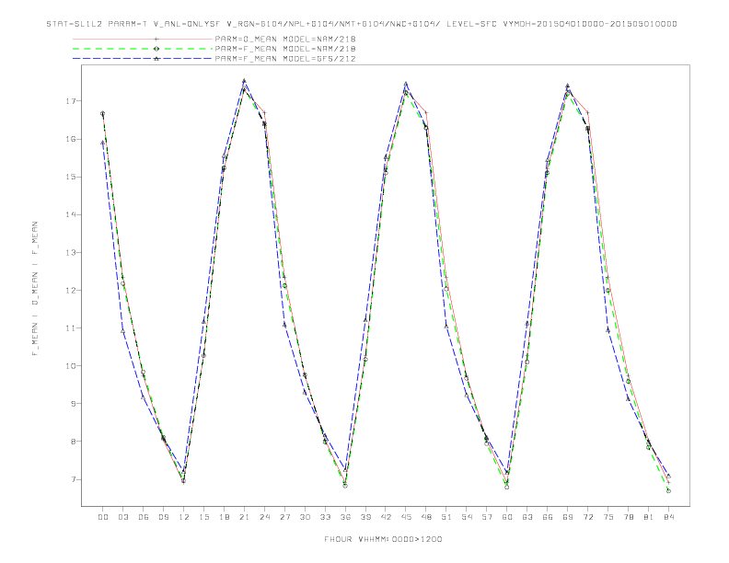Select legend text 'PARM=F_MEAN MODEL=NAM/218'

(x=285, y=49)
